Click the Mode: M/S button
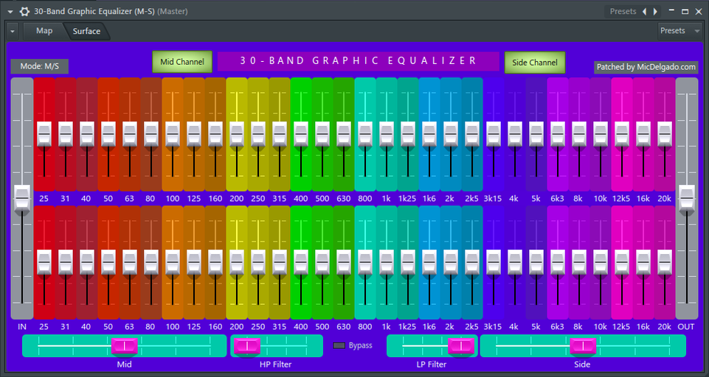The width and height of the screenshot is (709, 377). 40,66
